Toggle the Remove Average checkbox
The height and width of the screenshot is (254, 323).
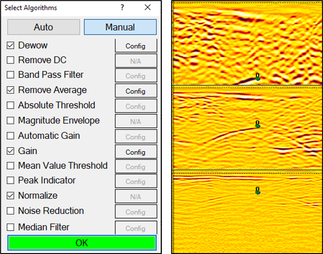coord(11,90)
